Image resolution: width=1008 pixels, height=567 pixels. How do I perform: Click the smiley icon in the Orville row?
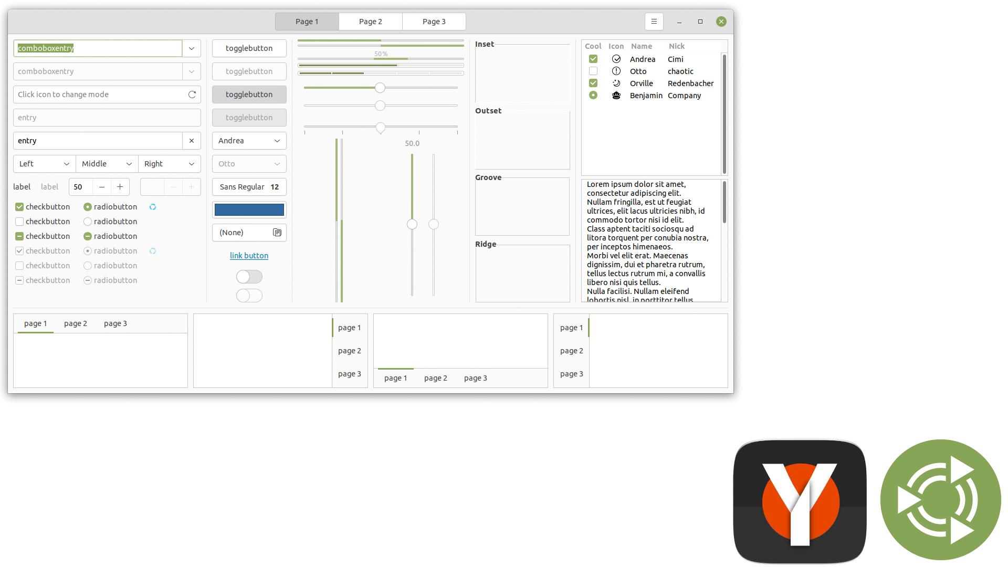point(616,83)
